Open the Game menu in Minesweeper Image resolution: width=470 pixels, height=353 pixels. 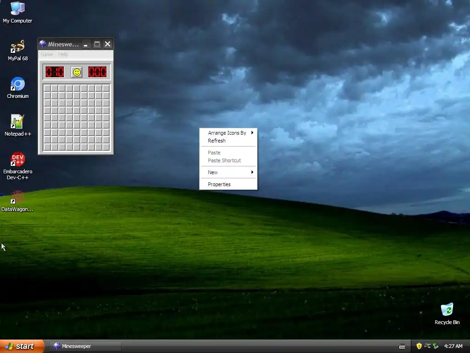pyautogui.click(x=47, y=54)
